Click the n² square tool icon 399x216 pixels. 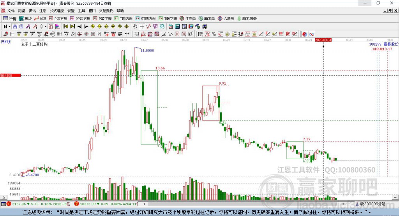(x=66, y=34)
